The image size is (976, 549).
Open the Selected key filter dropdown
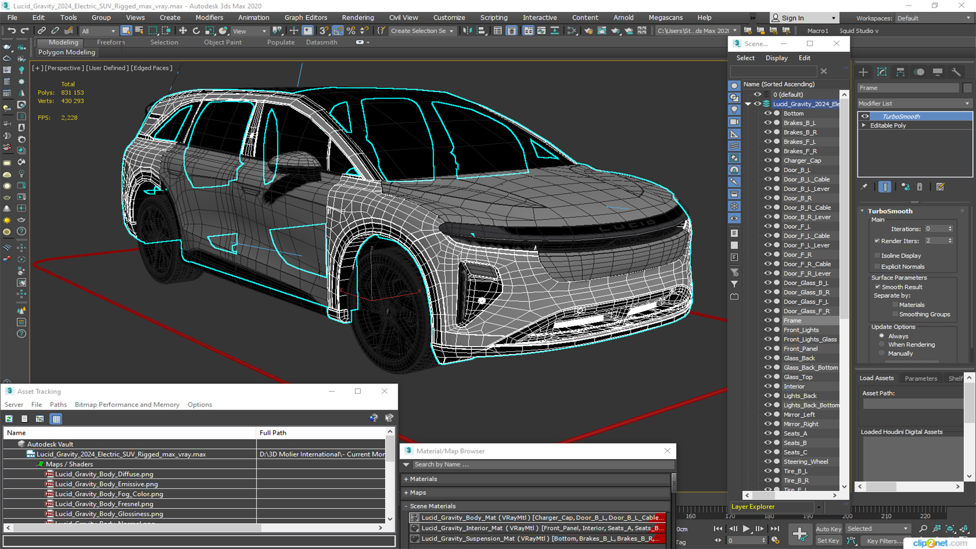click(x=878, y=529)
